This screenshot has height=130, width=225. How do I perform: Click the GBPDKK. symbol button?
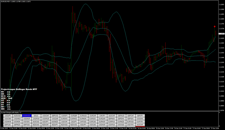click(x=121, y=119)
